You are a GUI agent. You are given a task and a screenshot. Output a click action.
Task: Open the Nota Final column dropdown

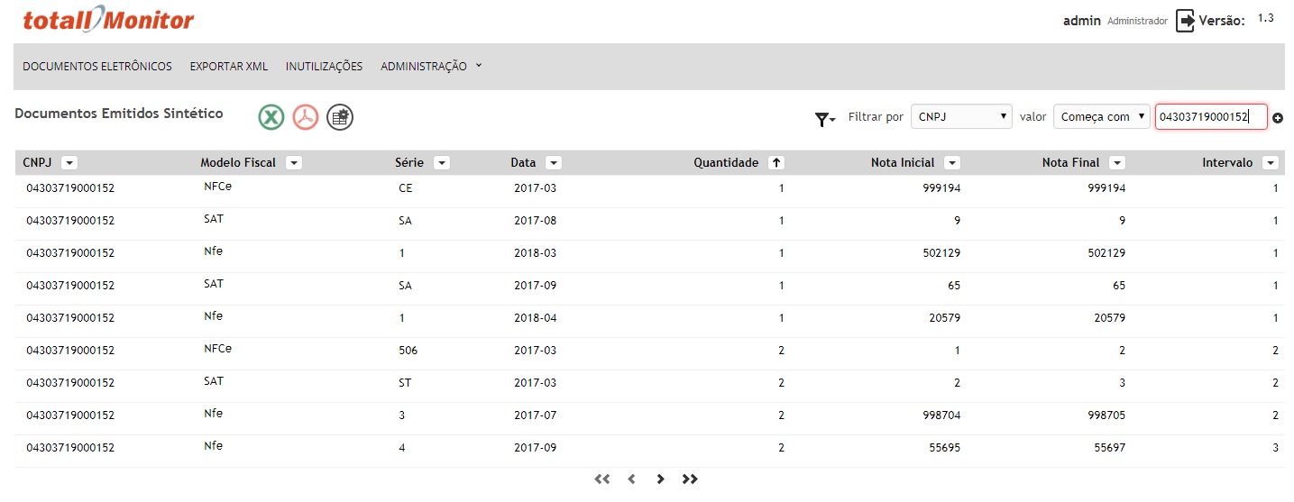pos(1117,163)
